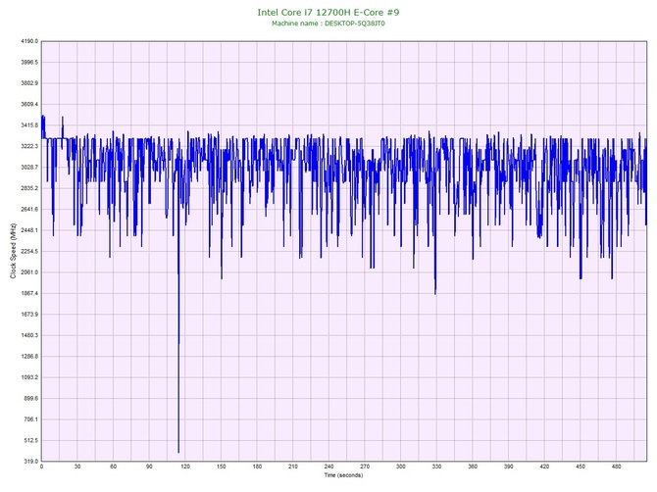Click the y-axis value 2448.1
This screenshot has height=492, width=657.
29,230
